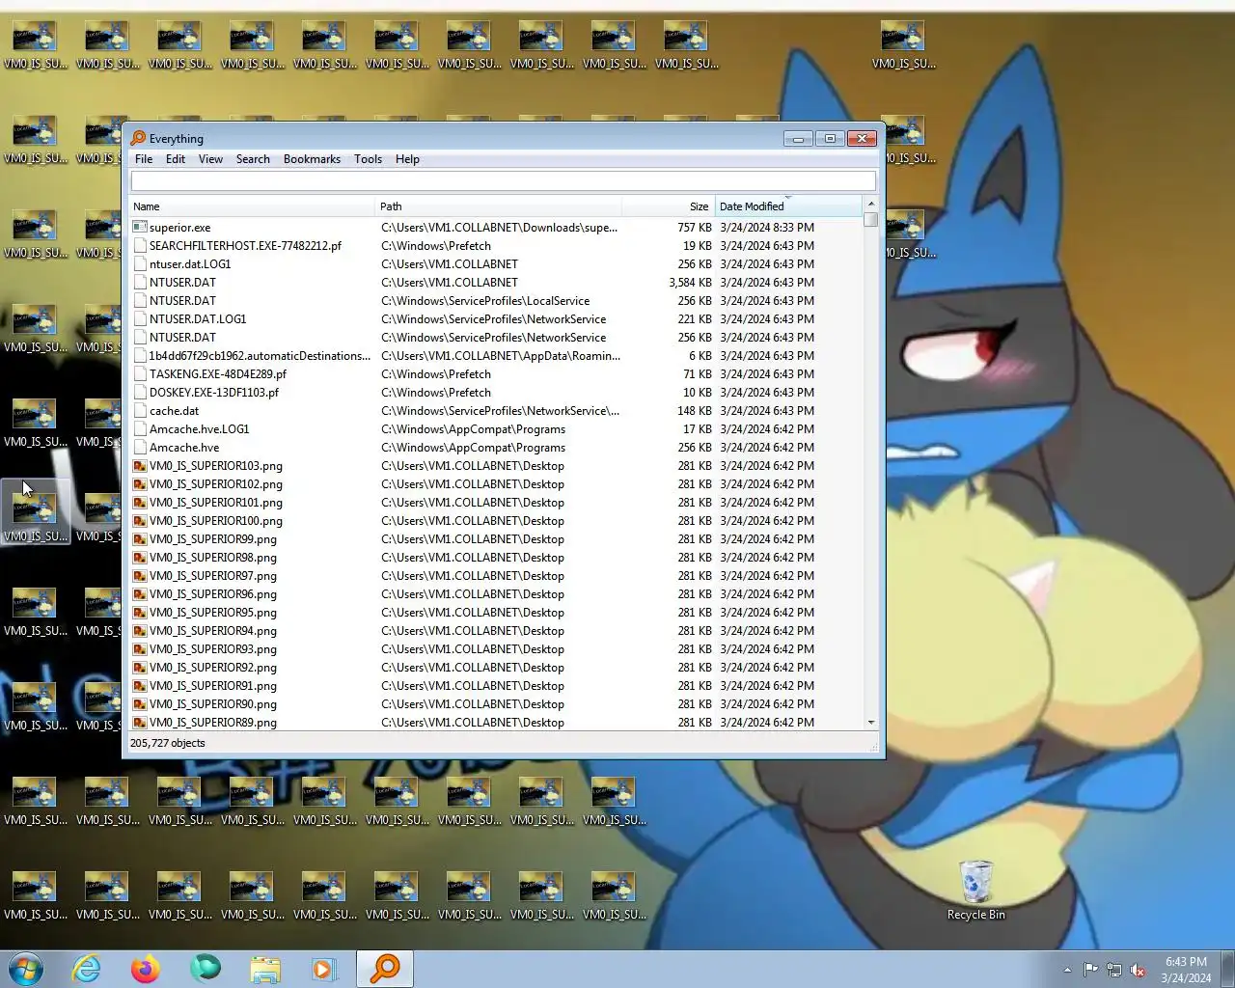Sort results by Size column header
Viewport: 1235px width, 988px height.
[668, 206]
